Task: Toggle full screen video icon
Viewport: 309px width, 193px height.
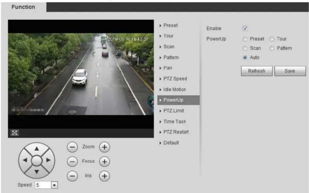Action: [15, 133]
